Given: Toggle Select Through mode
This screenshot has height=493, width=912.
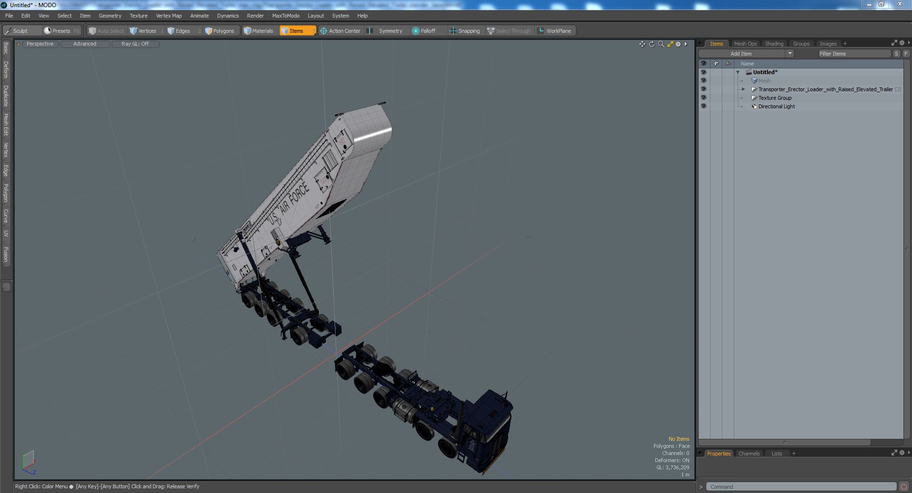Looking at the screenshot, I should point(509,31).
